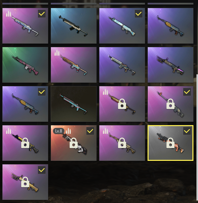
Task: Toggle the checkmark on the light blue rifle skin
Action: point(139,14)
